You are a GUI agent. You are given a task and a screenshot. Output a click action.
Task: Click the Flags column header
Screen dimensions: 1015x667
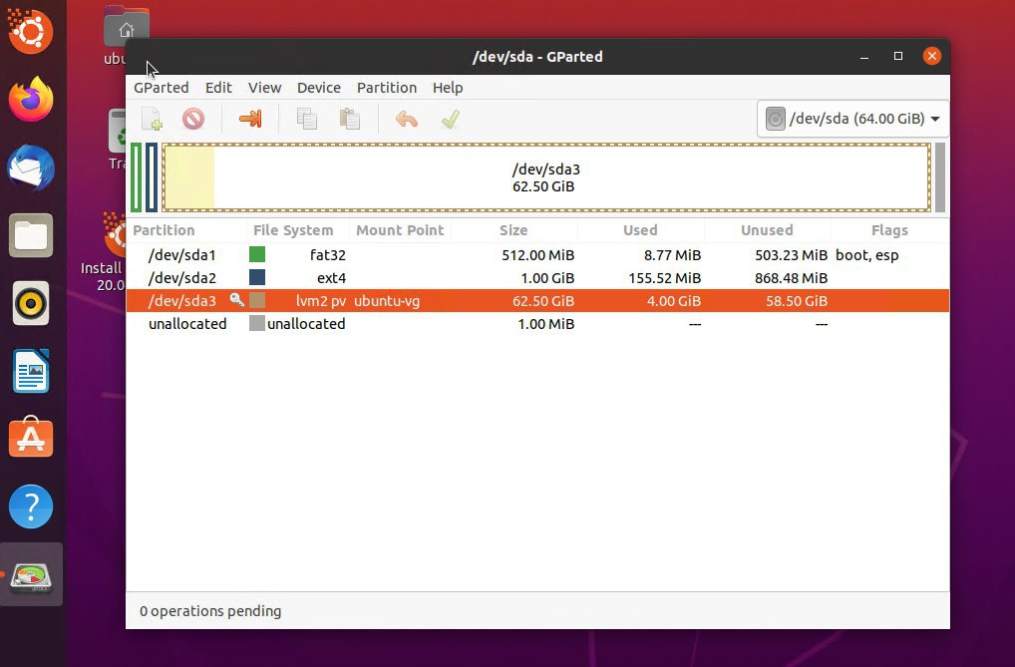(890, 230)
